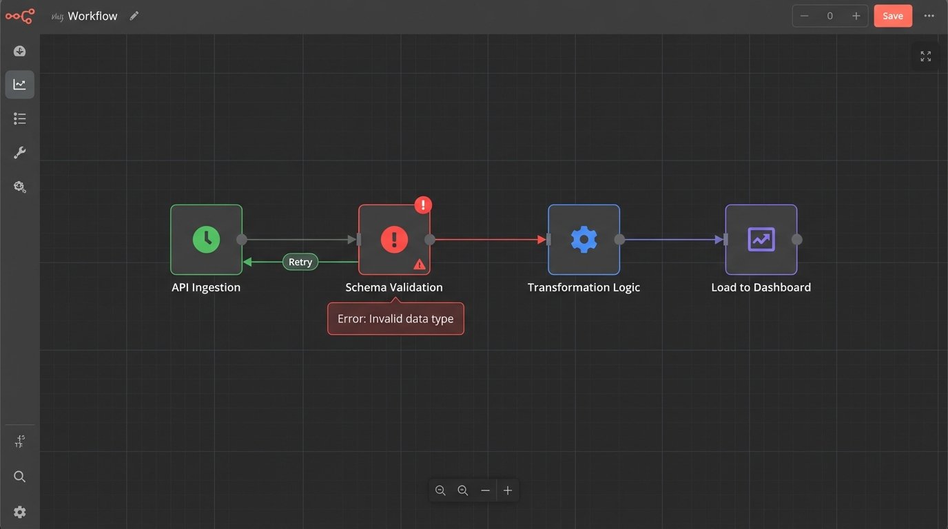
Task: Click the Retry label on the connection
Action: point(300,262)
